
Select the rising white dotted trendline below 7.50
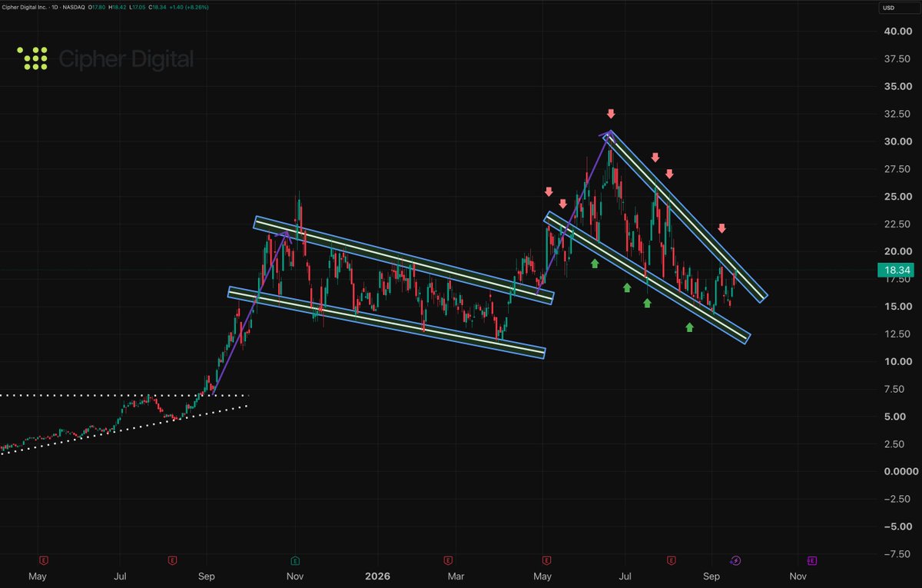123,430
